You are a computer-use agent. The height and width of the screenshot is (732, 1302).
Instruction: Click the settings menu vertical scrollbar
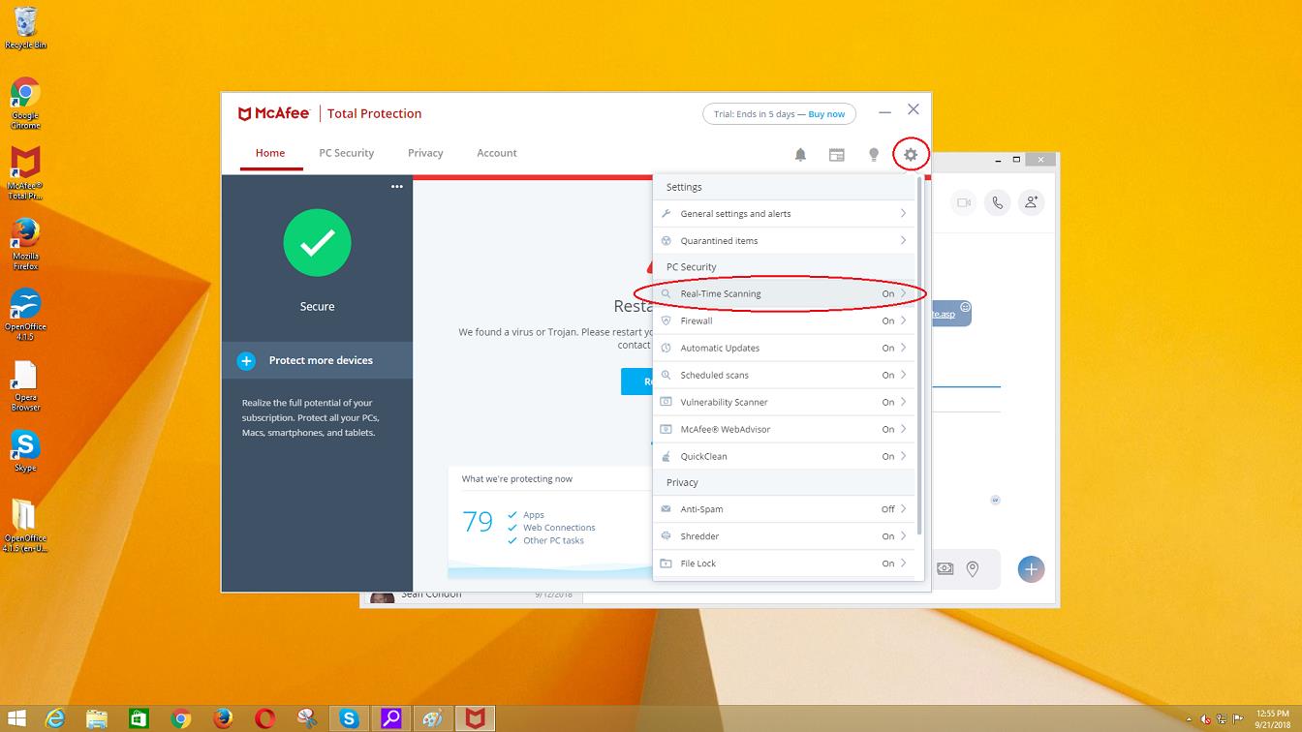(919, 354)
